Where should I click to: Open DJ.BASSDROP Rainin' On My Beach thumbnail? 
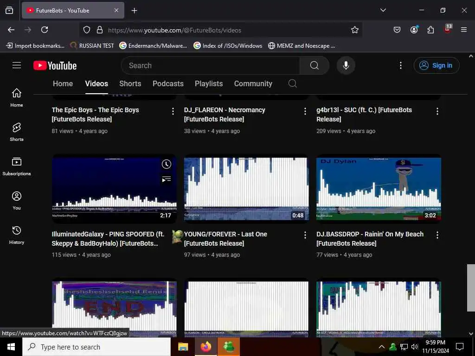point(379,189)
